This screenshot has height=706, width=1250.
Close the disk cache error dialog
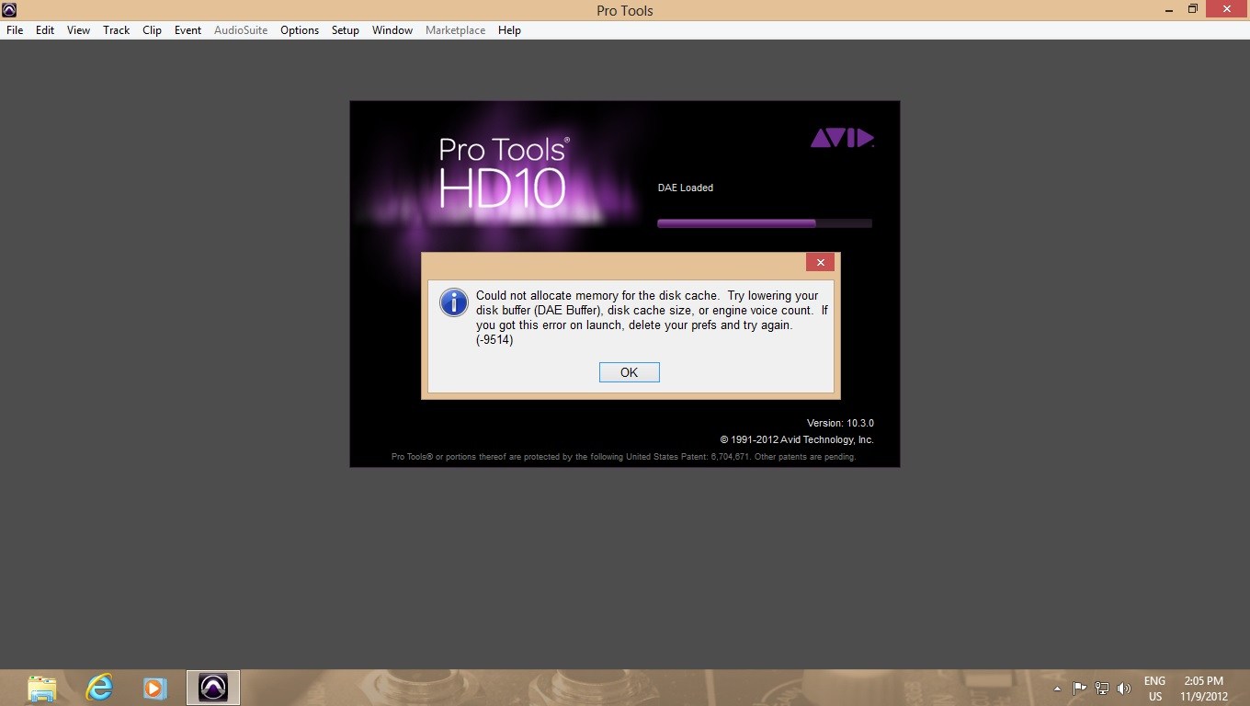click(x=820, y=262)
